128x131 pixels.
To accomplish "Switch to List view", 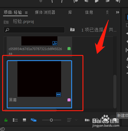I will pyautogui.click(x=15, y=120).
